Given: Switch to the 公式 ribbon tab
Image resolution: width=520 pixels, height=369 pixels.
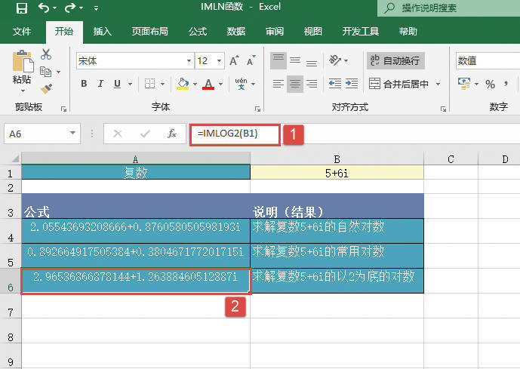Looking at the screenshot, I should 197,32.
